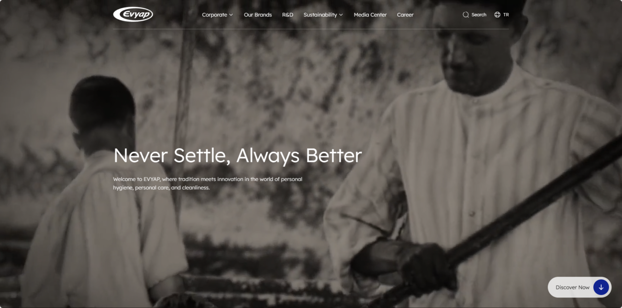Open the Sustainability navigation label
Image resolution: width=622 pixels, height=308 pixels.
[320, 15]
